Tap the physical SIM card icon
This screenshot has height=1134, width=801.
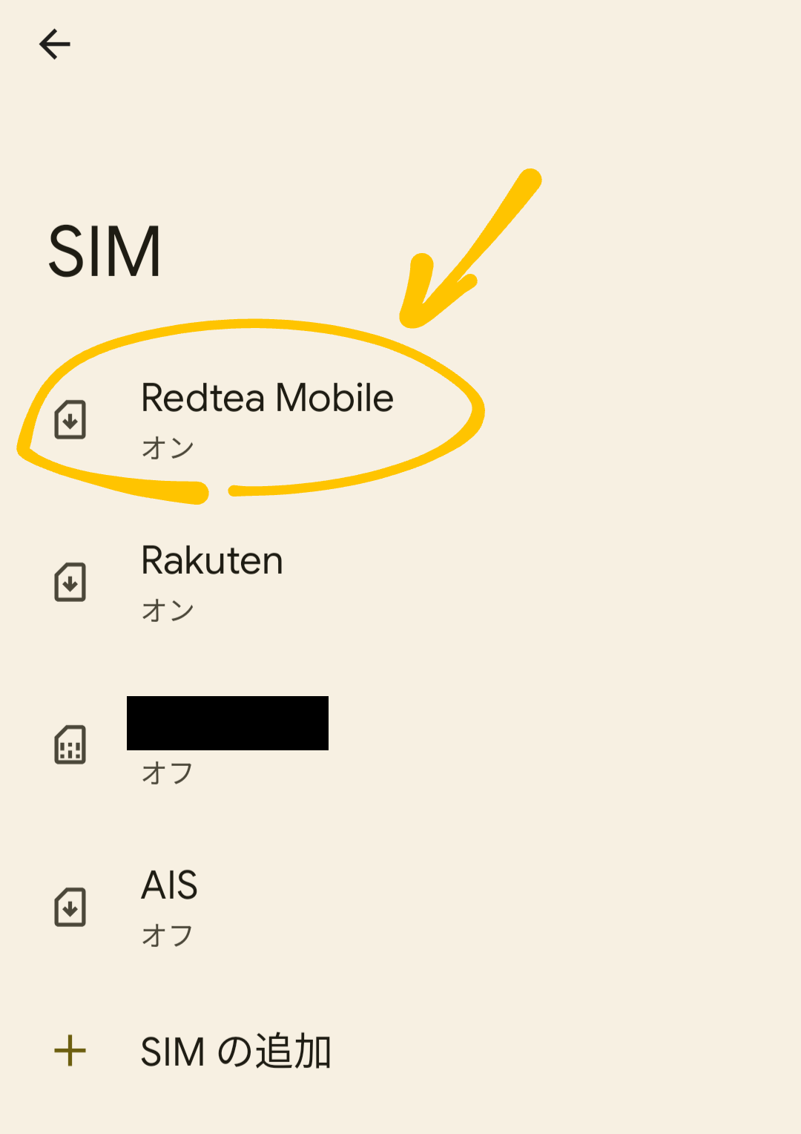(70, 745)
